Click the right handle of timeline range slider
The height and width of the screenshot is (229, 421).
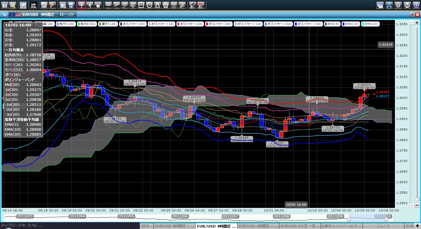point(386,219)
